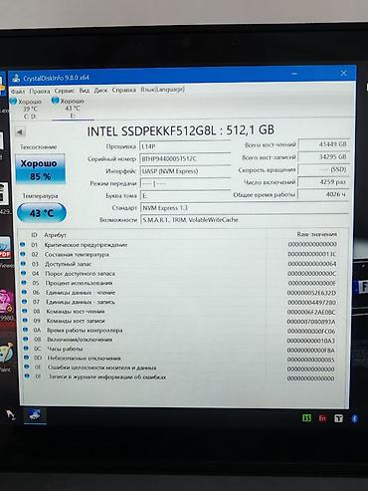Click the Хорошо 85 % health status button
The image size is (368, 491).
tap(40, 169)
